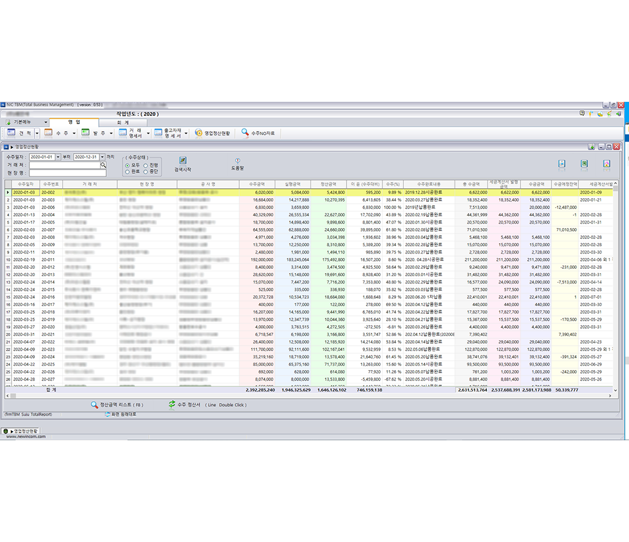
Task: Click the 검색시작 search start icon
Action: (x=183, y=160)
